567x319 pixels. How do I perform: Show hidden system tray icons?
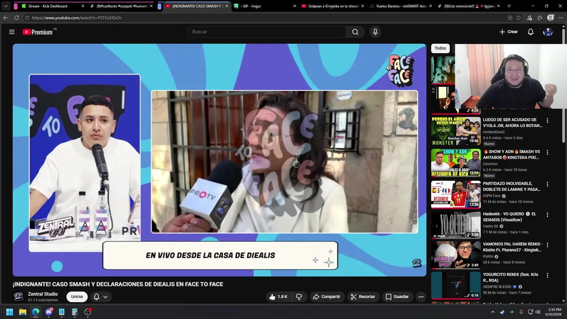pyautogui.click(x=493, y=312)
